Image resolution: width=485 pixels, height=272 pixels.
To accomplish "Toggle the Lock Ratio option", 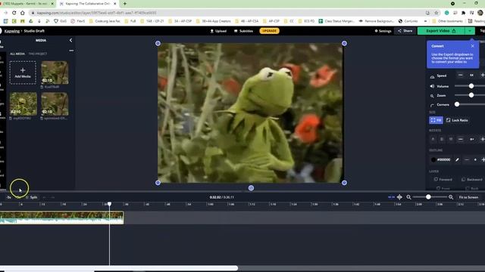I will coord(457,120).
